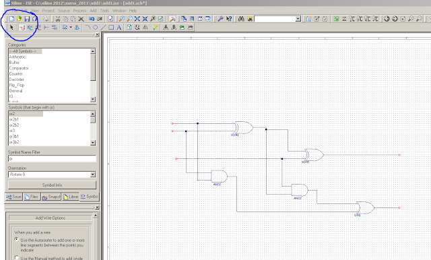Open the small arrow beside bus tap tool

71,27
